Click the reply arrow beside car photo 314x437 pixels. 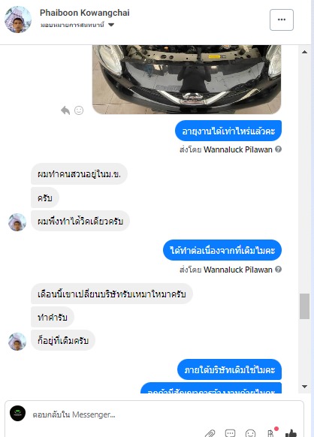pos(65,110)
